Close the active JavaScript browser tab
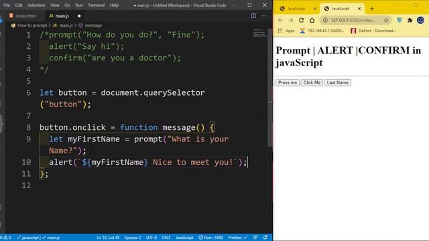 [x=359, y=9]
